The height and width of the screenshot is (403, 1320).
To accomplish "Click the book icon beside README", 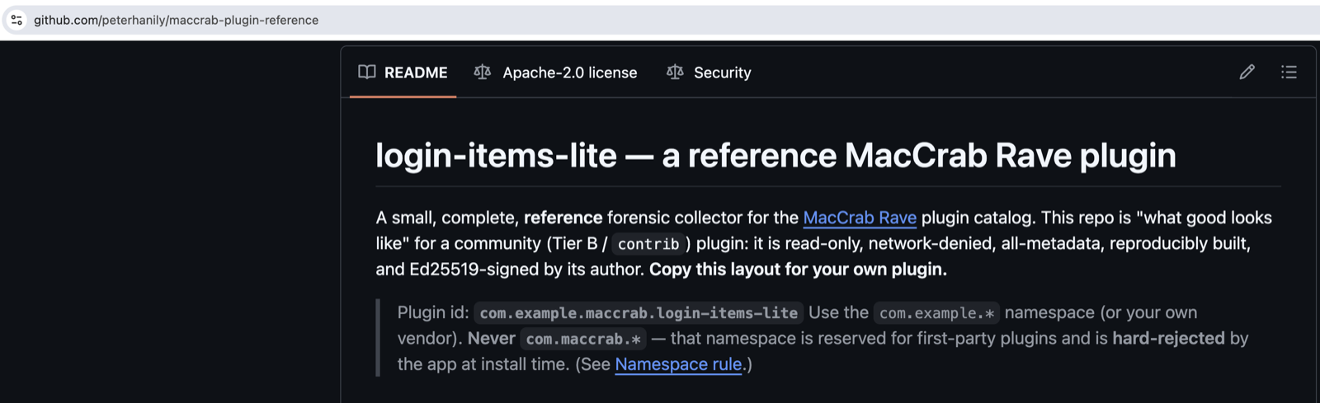I will point(367,73).
